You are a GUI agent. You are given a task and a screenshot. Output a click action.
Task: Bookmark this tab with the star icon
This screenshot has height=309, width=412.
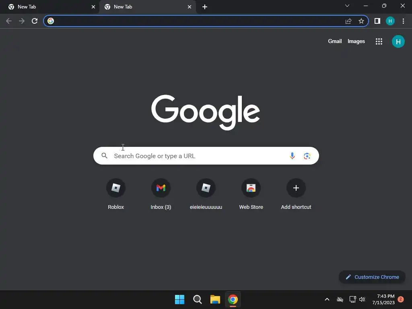(361, 21)
